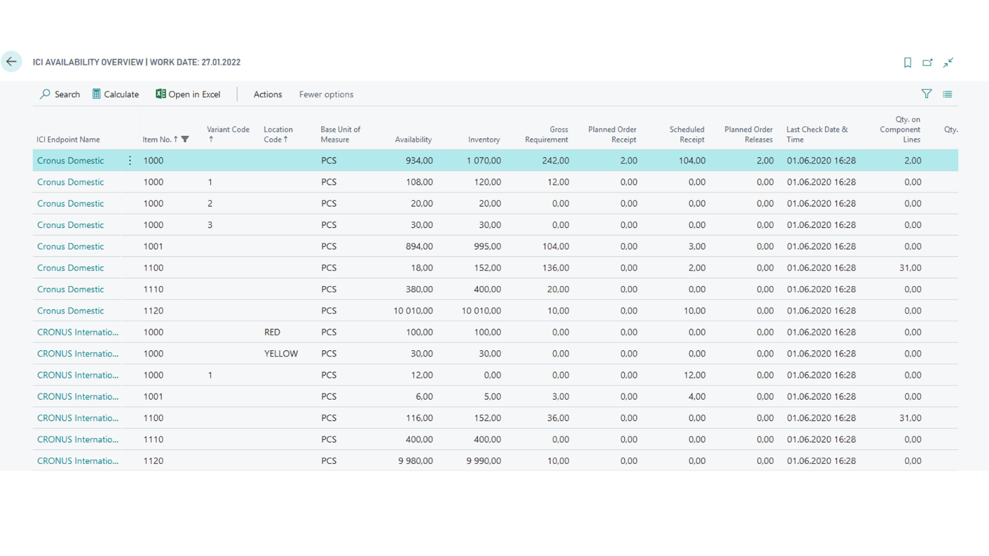Bookmark this page with the bookmark icon

coord(907,62)
